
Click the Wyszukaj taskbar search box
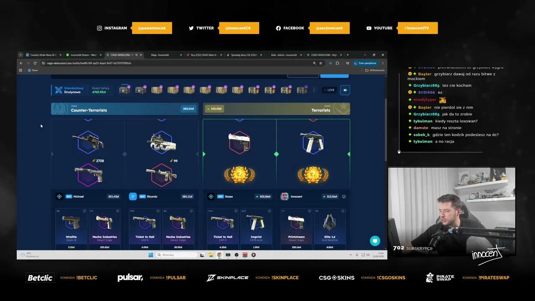click(177, 255)
